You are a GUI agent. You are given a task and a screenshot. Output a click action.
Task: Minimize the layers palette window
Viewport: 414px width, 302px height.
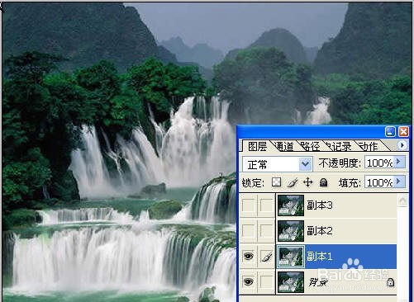click(390, 132)
